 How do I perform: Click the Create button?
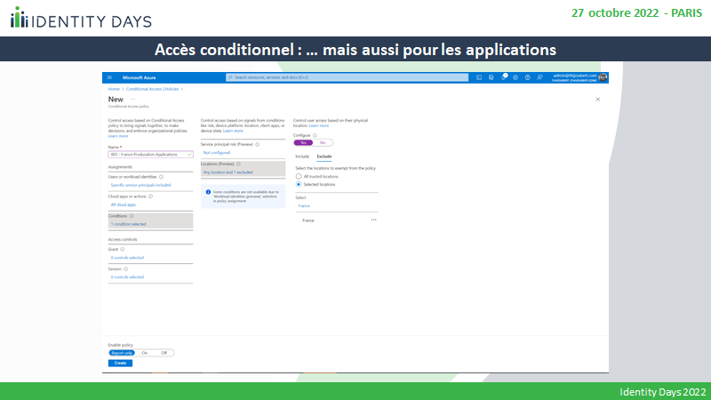(x=120, y=363)
